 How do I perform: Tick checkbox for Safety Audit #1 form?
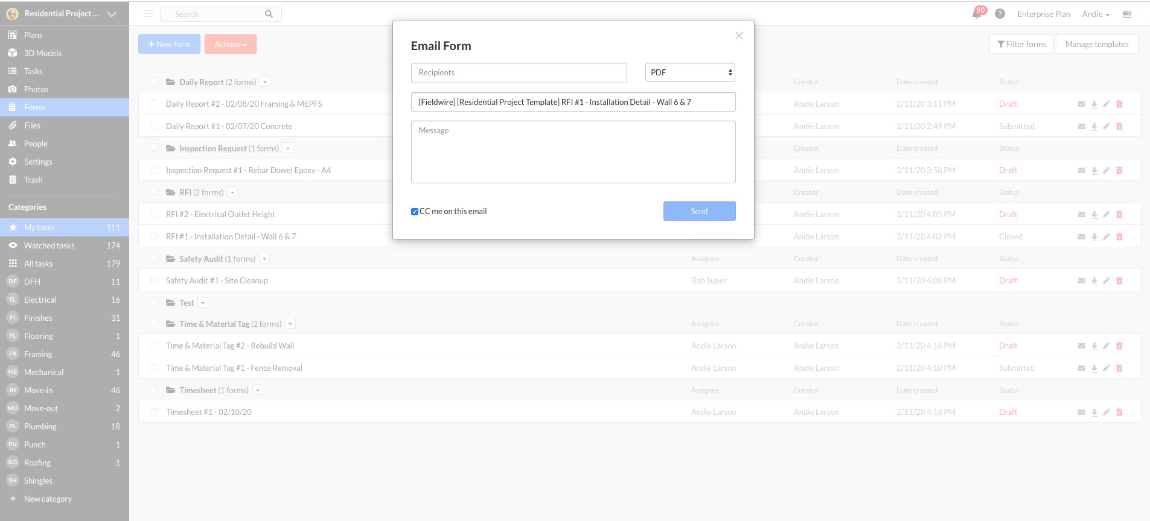coord(153,280)
